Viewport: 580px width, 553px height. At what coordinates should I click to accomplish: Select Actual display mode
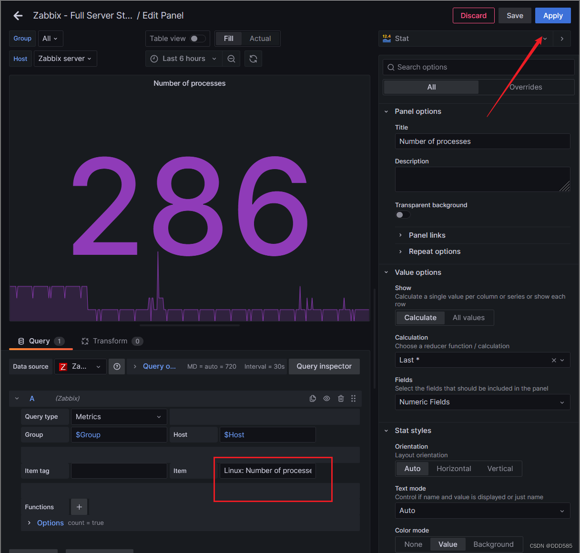(x=260, y=39)
